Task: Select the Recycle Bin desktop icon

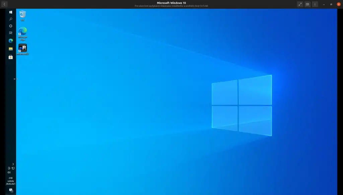Action: (22, 16)
